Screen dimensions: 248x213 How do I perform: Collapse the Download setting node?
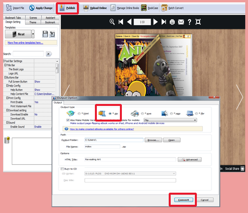point(7,110)
